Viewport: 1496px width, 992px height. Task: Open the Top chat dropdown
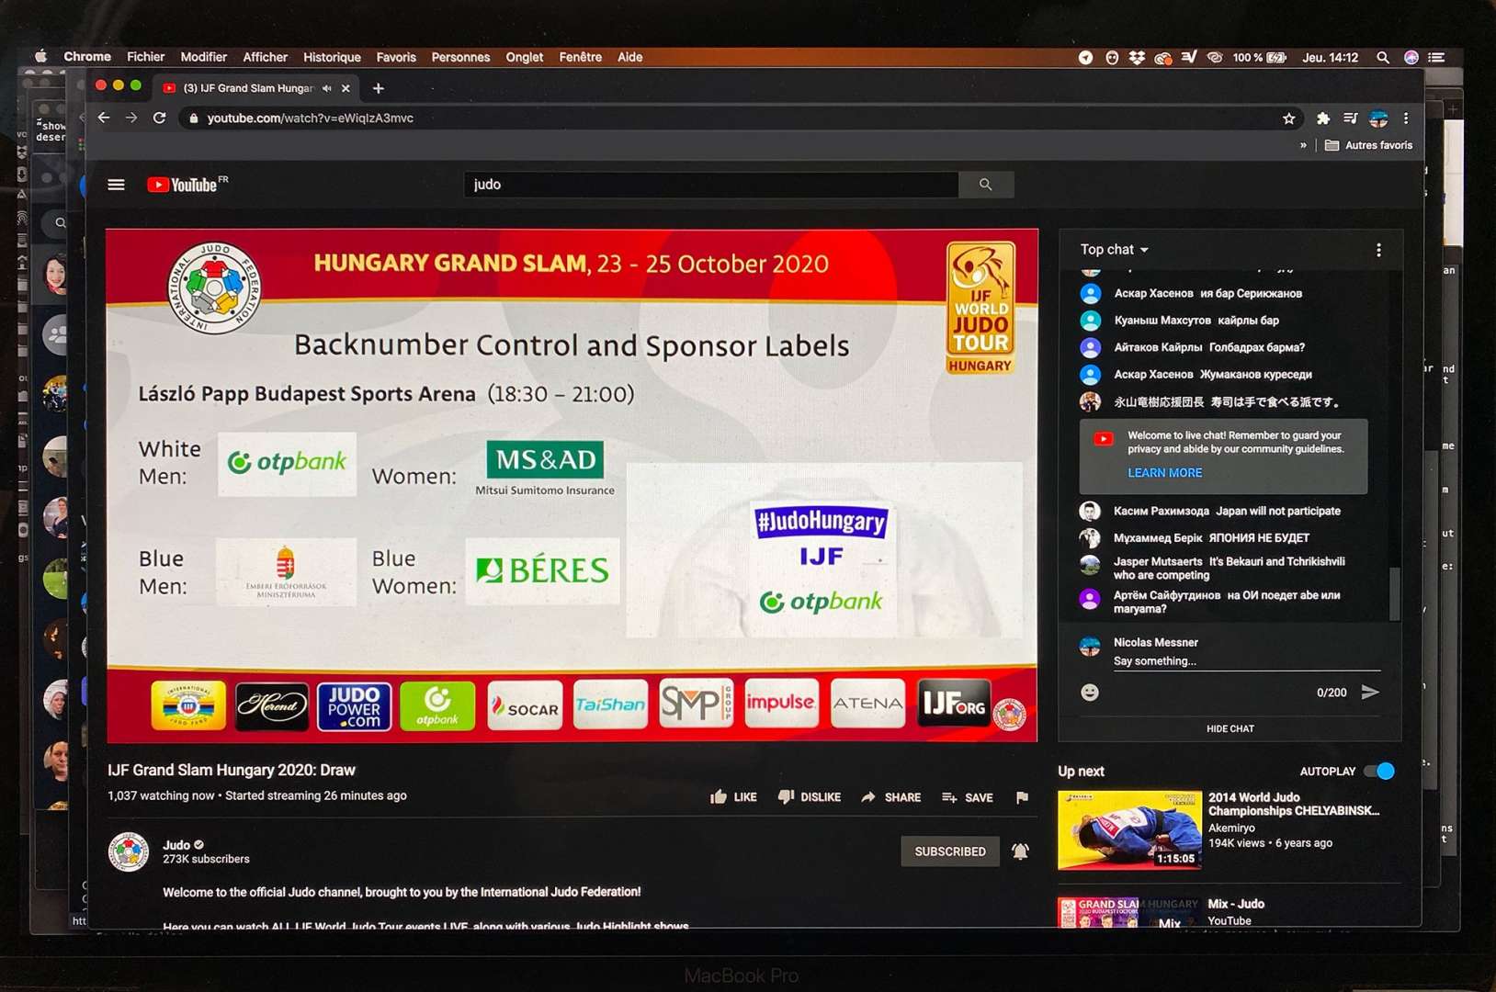click(x=1114, y=250)
